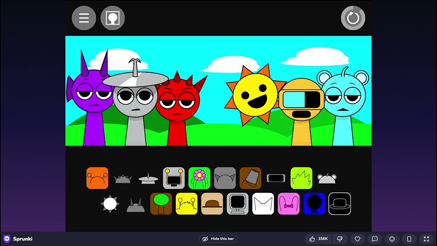Click the thumbs down dislike icon
437x246 pixels.
pos(340,239)
